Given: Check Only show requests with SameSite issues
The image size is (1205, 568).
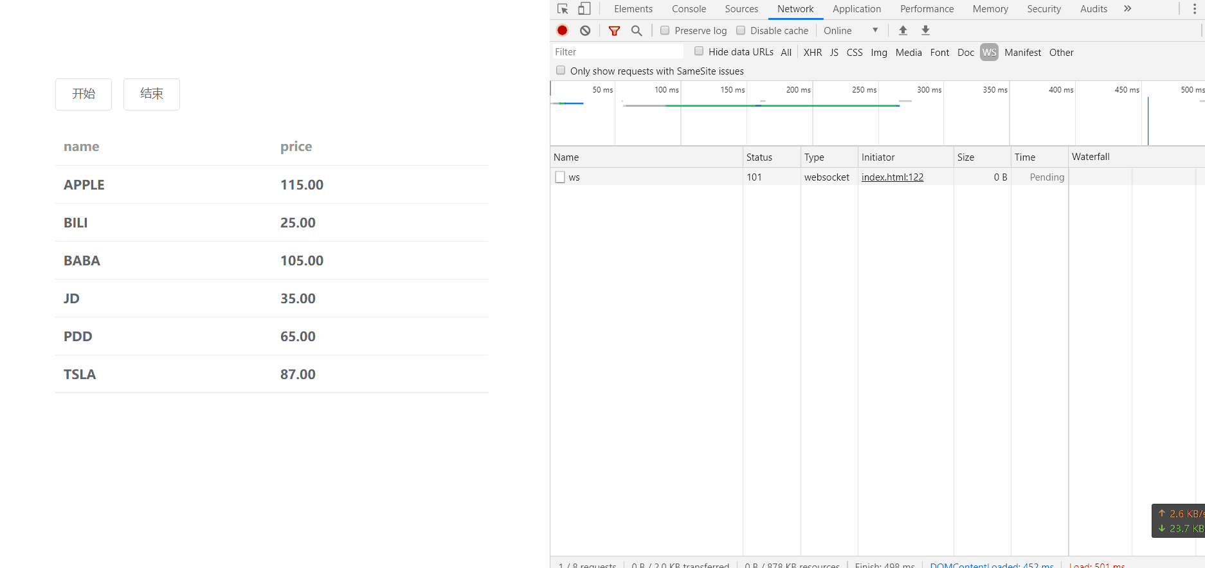Looking at the screenshot, I should click(x=561, y=71).
